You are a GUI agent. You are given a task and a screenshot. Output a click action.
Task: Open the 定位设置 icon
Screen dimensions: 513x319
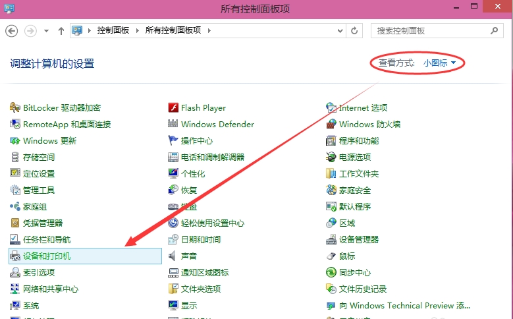click(x=15, y=173)
